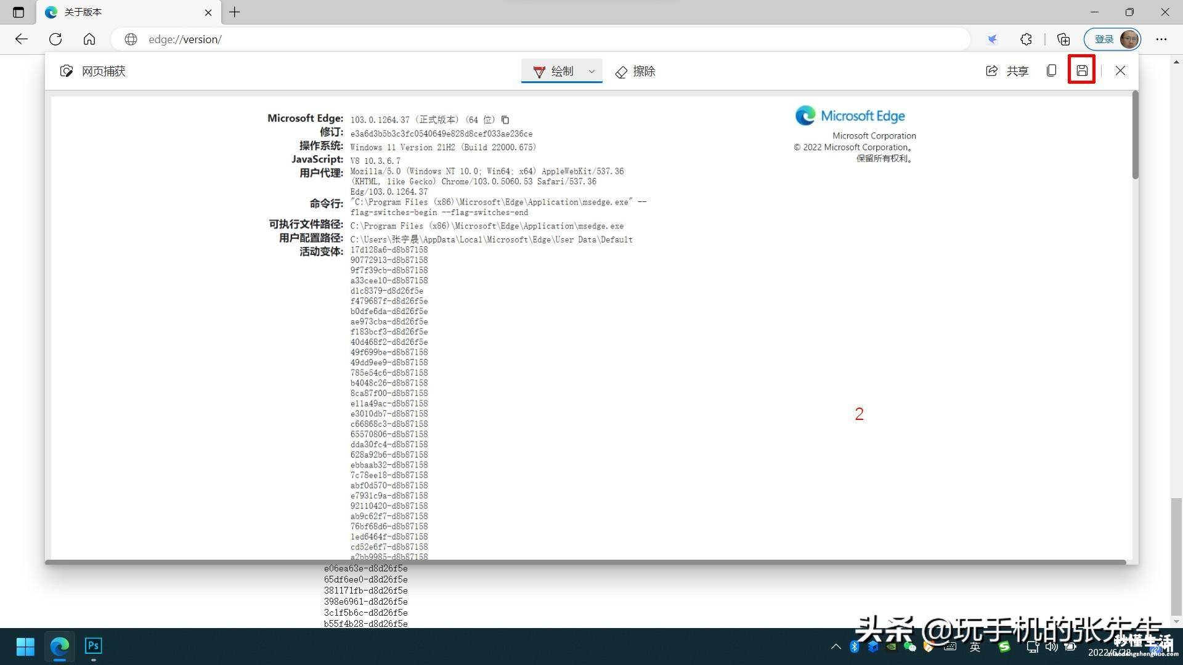This screenshot has width=1183, height=665.
Task: Click variation entry 17d128a6-d8b87158
Action: pos(389,250)
